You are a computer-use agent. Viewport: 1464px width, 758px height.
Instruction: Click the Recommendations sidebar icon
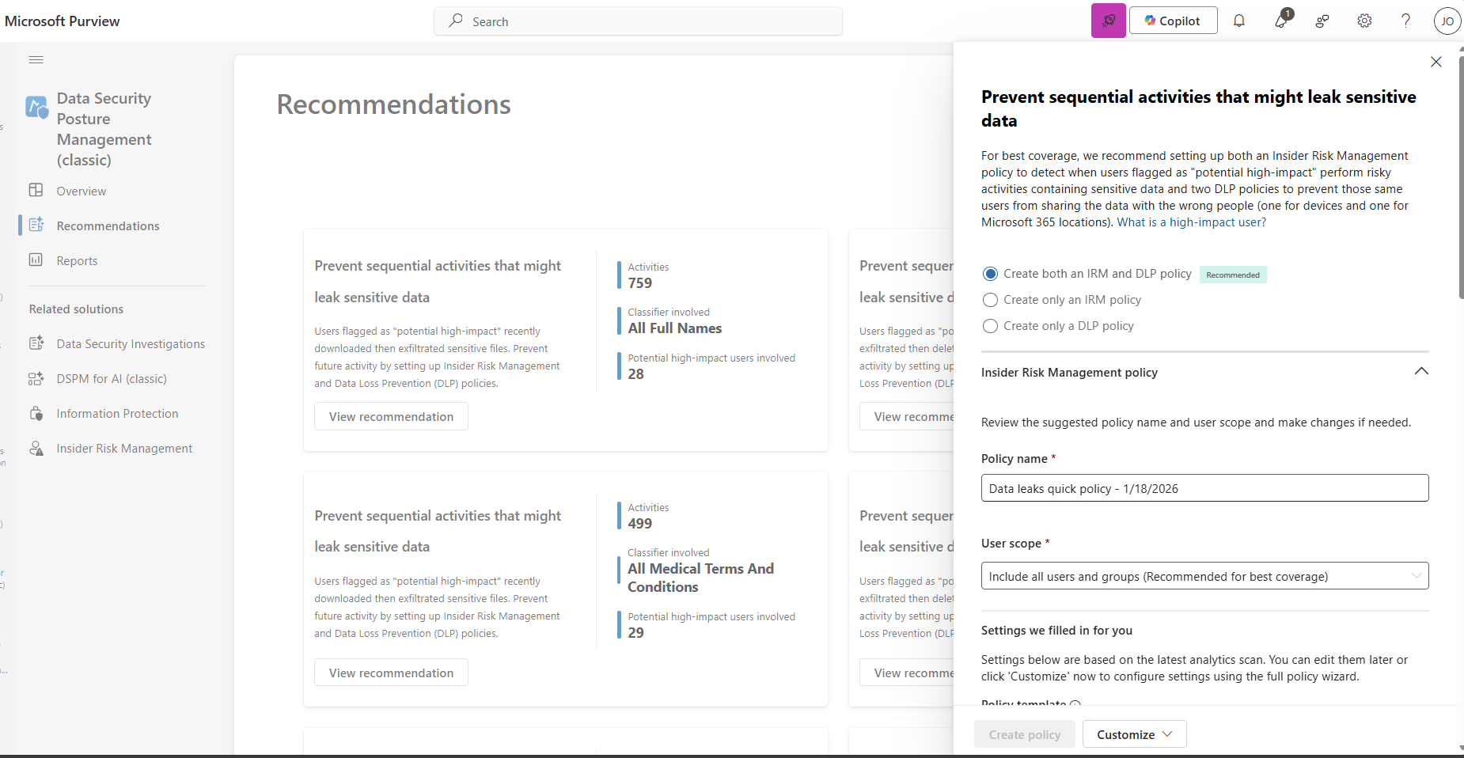tap(36, 225)
